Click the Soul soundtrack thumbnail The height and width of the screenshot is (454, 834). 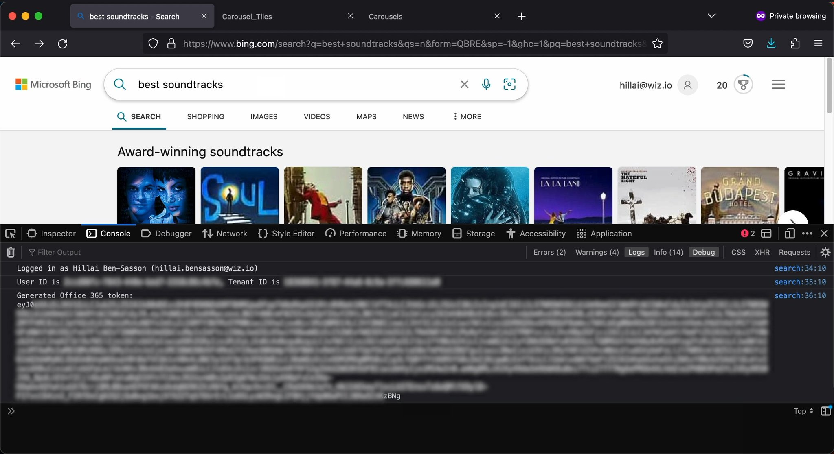[x=239, y=195]
